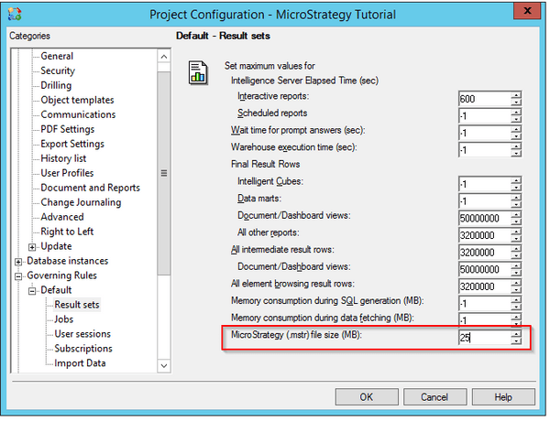550x421 pixels.
Task: Collapse the Governing Rules node
Action: pyautogui.click(x=17, y=275)
